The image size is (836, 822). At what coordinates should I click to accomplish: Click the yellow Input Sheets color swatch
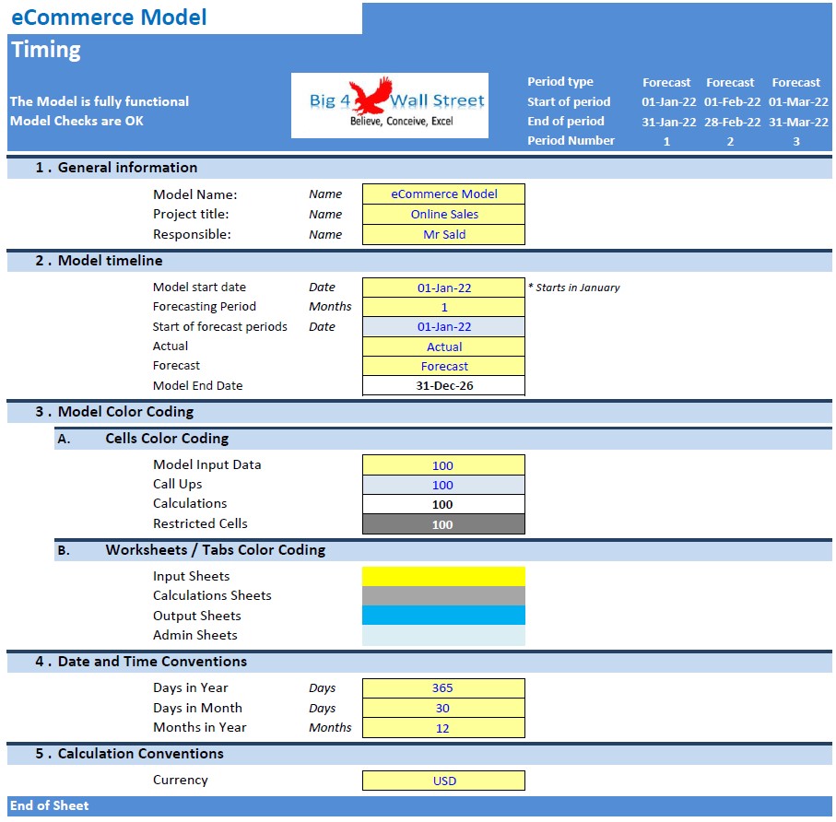(443, 576)
